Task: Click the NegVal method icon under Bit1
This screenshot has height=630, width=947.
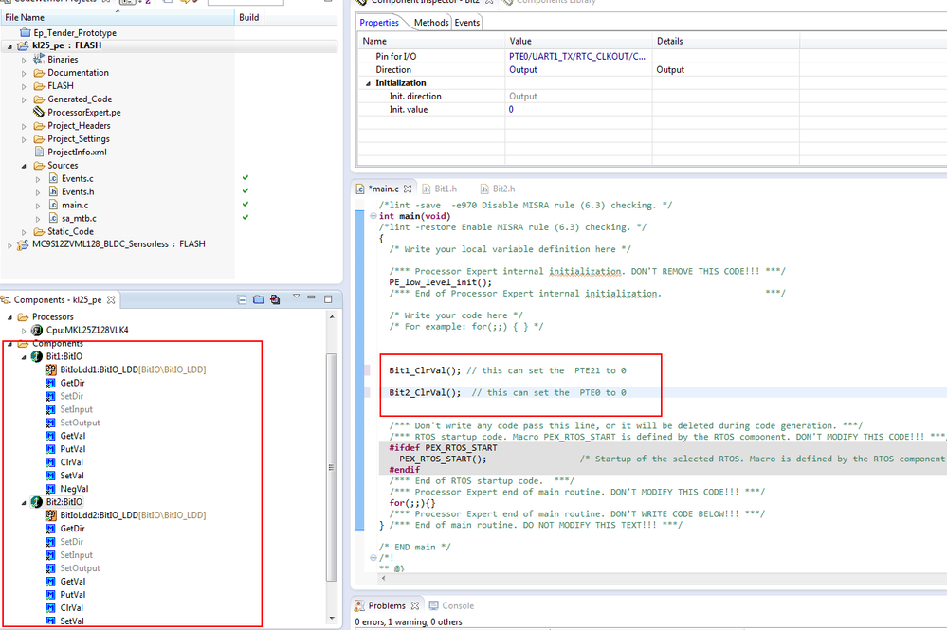Action: (51, 489)
